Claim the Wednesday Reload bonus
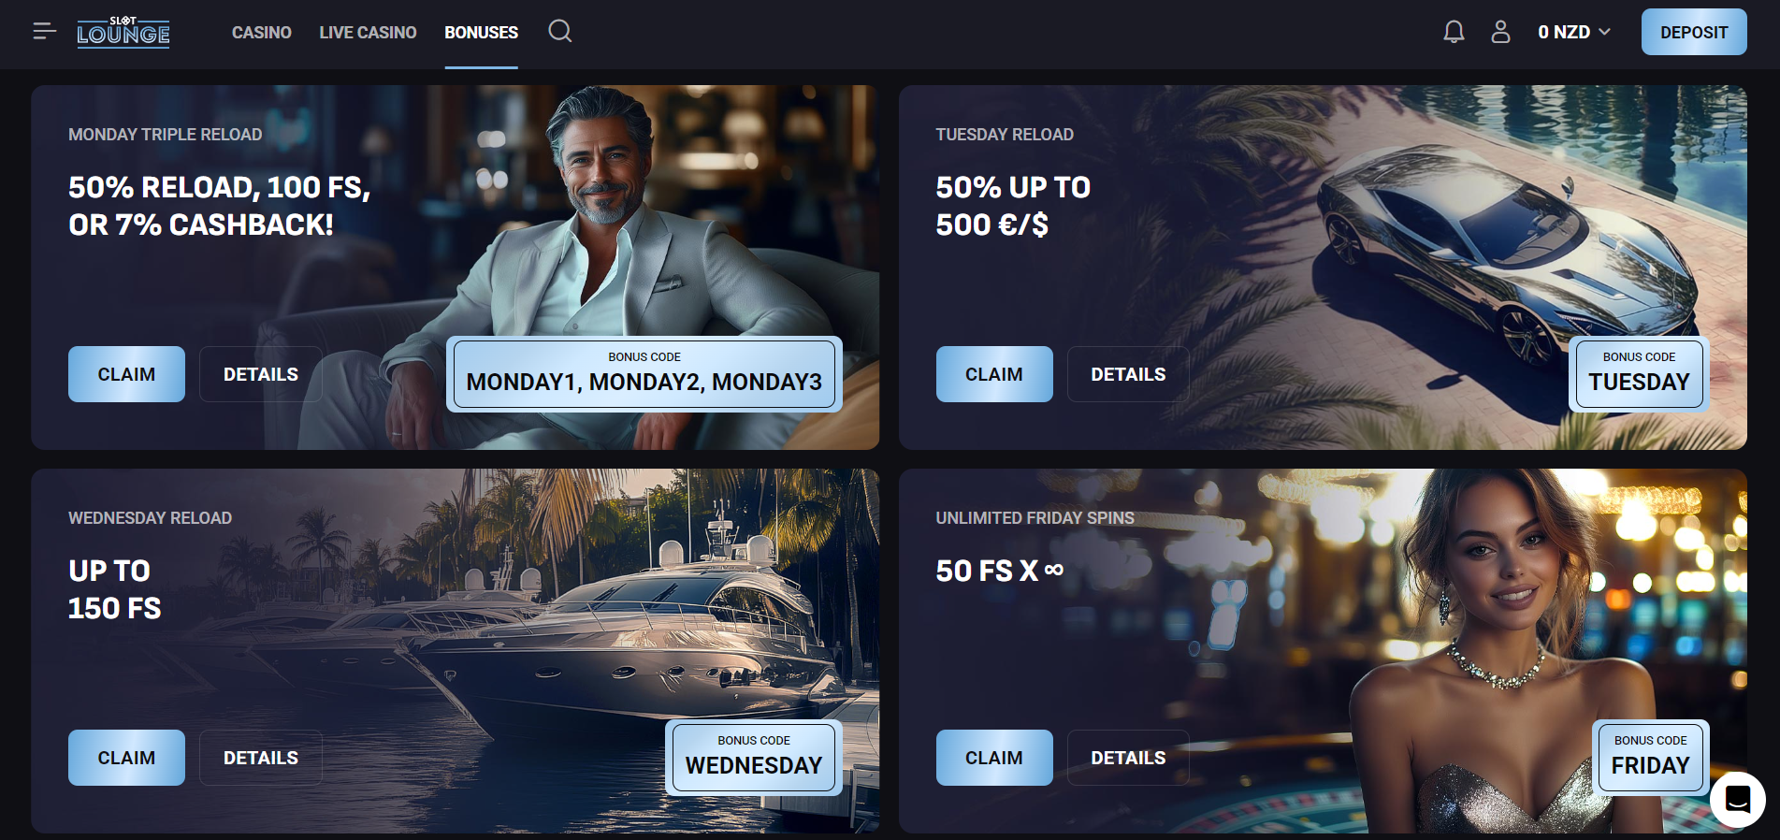The image size is (1780, 840). 126,758
